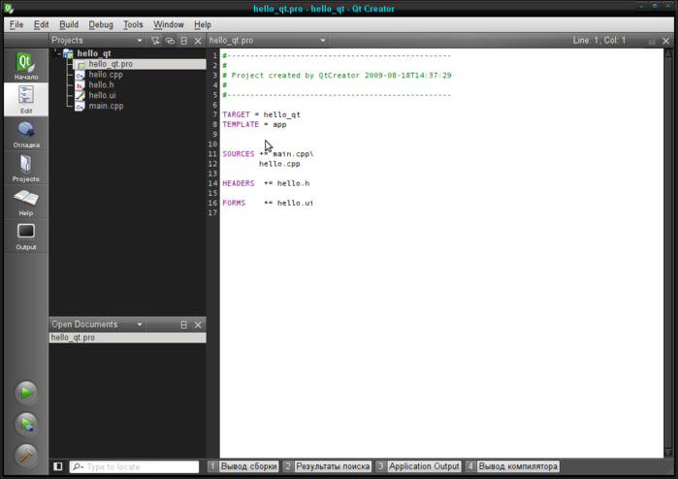Screen dimensions: 678x479
Task: Select main.cpp in the project tree
Action: tap(106, 106)
